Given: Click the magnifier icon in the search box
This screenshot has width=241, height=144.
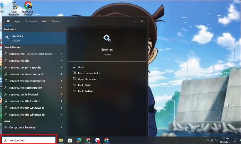Looking at the screenshot, I should tap(6, 140).
